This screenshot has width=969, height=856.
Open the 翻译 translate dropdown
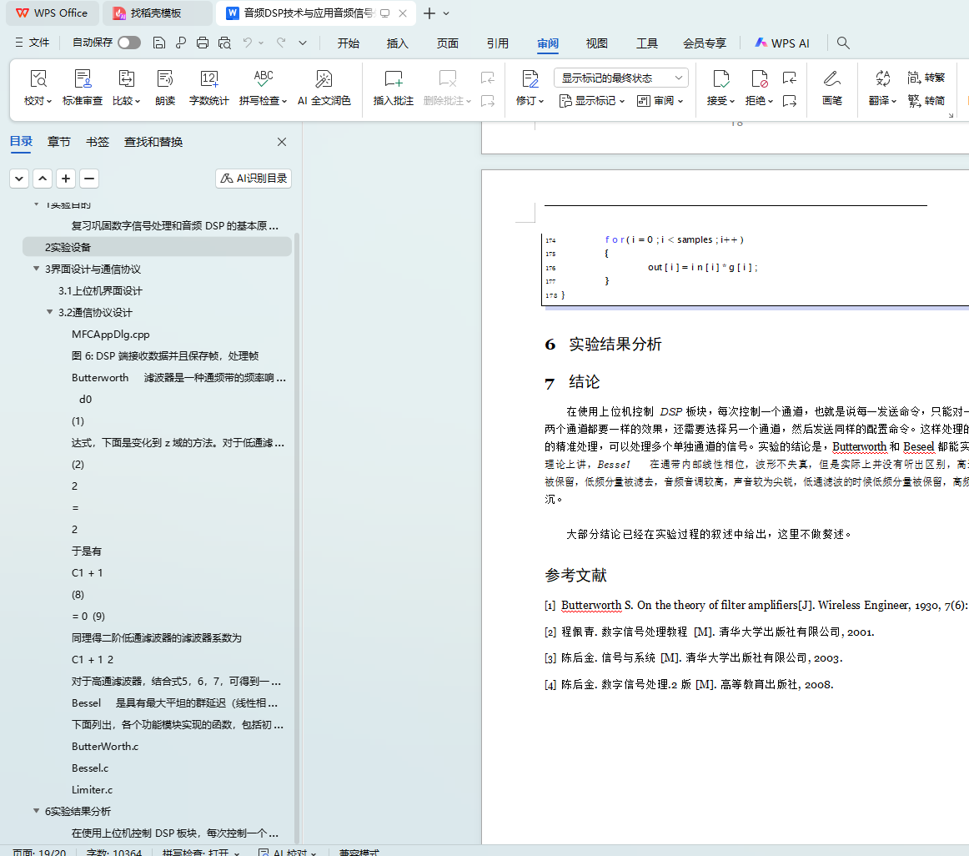coord(882,101)
